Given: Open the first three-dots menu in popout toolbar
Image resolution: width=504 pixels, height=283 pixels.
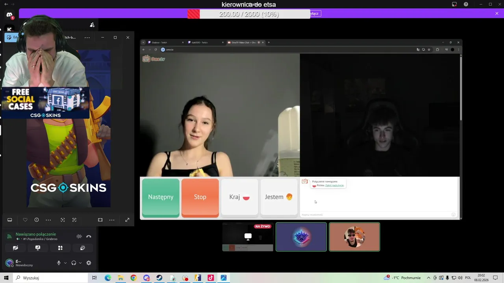Looking at the screenshot, I should [x=48, y=220].
